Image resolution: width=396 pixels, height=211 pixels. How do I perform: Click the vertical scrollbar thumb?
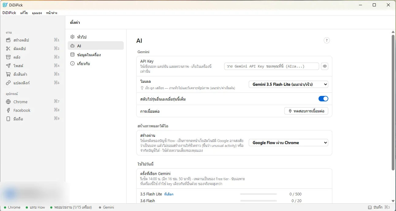(x=393, y=103)
